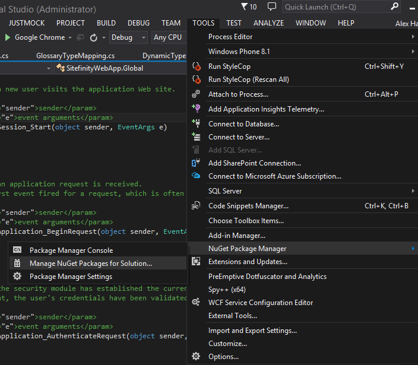418x365 pixels.
Task: Click the feedback speech bubble icon
Action: (272, 7)
